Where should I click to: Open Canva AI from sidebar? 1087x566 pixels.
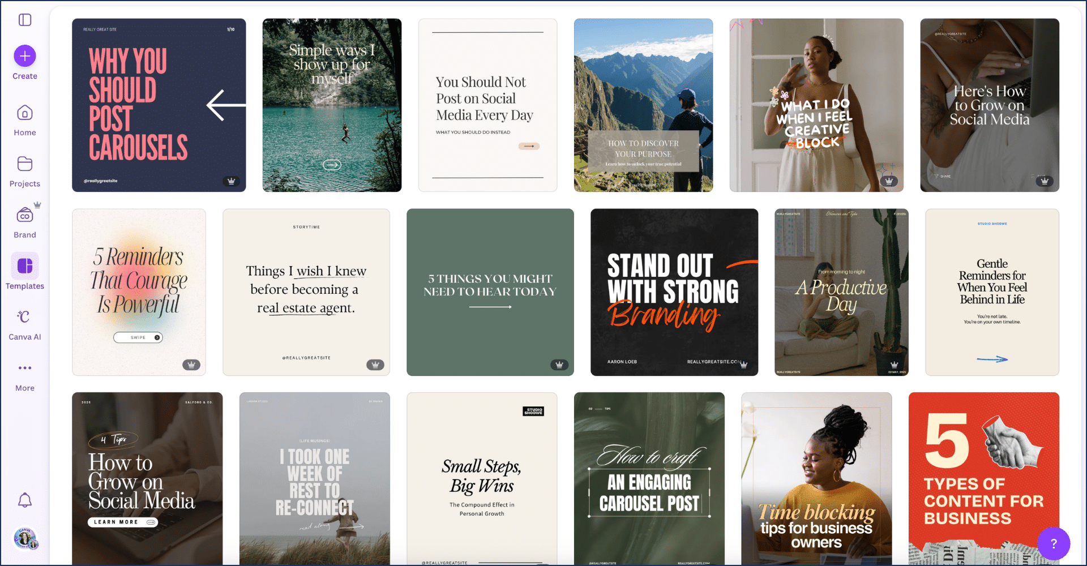pos(25,324)
